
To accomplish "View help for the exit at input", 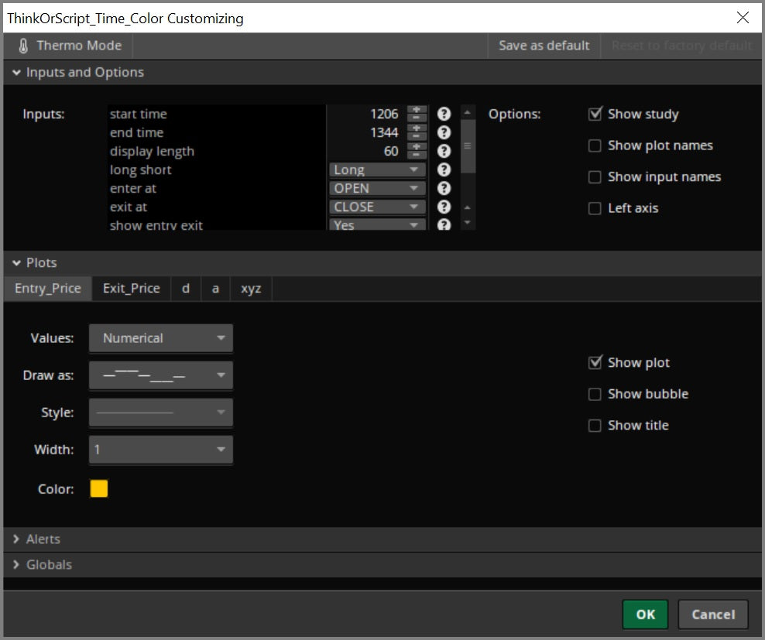I will [444, 207].
